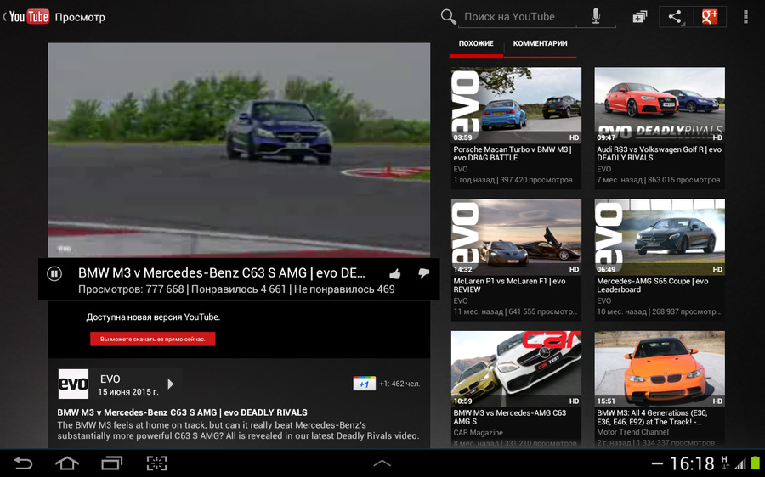Switch to the ПОХОЖИЕ tab
Viewport: 765px width, 477px height.
click(476, 43)
